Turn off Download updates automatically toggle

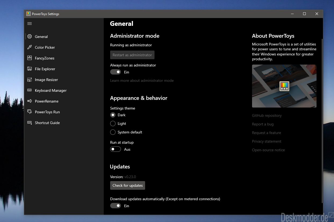point(116,206)
